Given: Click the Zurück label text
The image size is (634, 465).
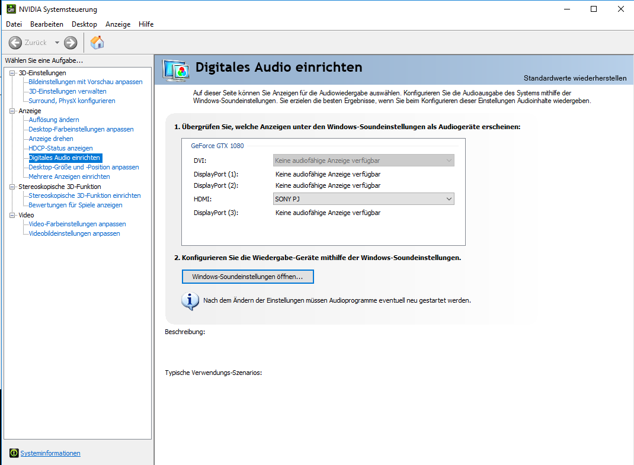Looking at the screenshot, I should [36, 43].
